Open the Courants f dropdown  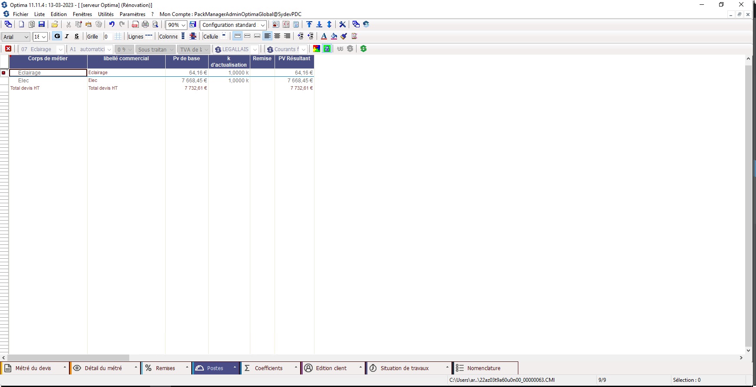(304, 49)
